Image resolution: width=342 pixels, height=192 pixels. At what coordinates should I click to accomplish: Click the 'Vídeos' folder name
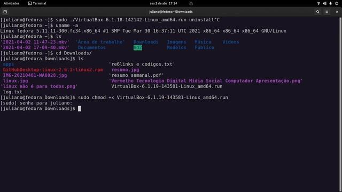230,42
